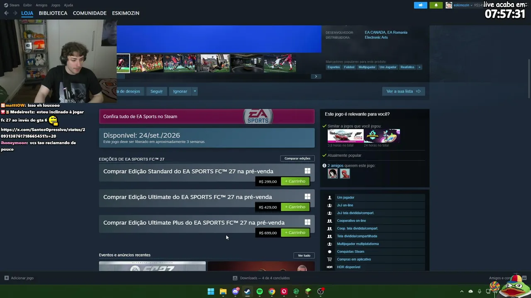
Task: Switch to the BIBLIOTECA tab
Action: click(53, 13)
